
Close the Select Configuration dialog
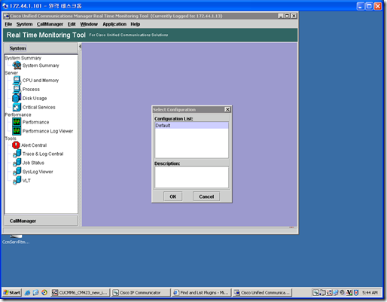[x=227, y=109]
